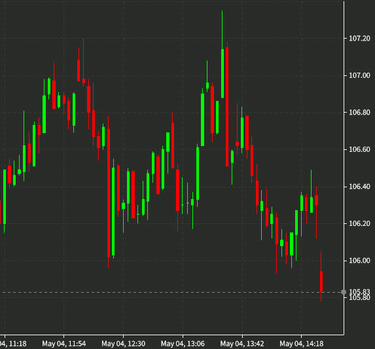
Task: Click the leftmost green candle at chart edge
Action: 5,197
